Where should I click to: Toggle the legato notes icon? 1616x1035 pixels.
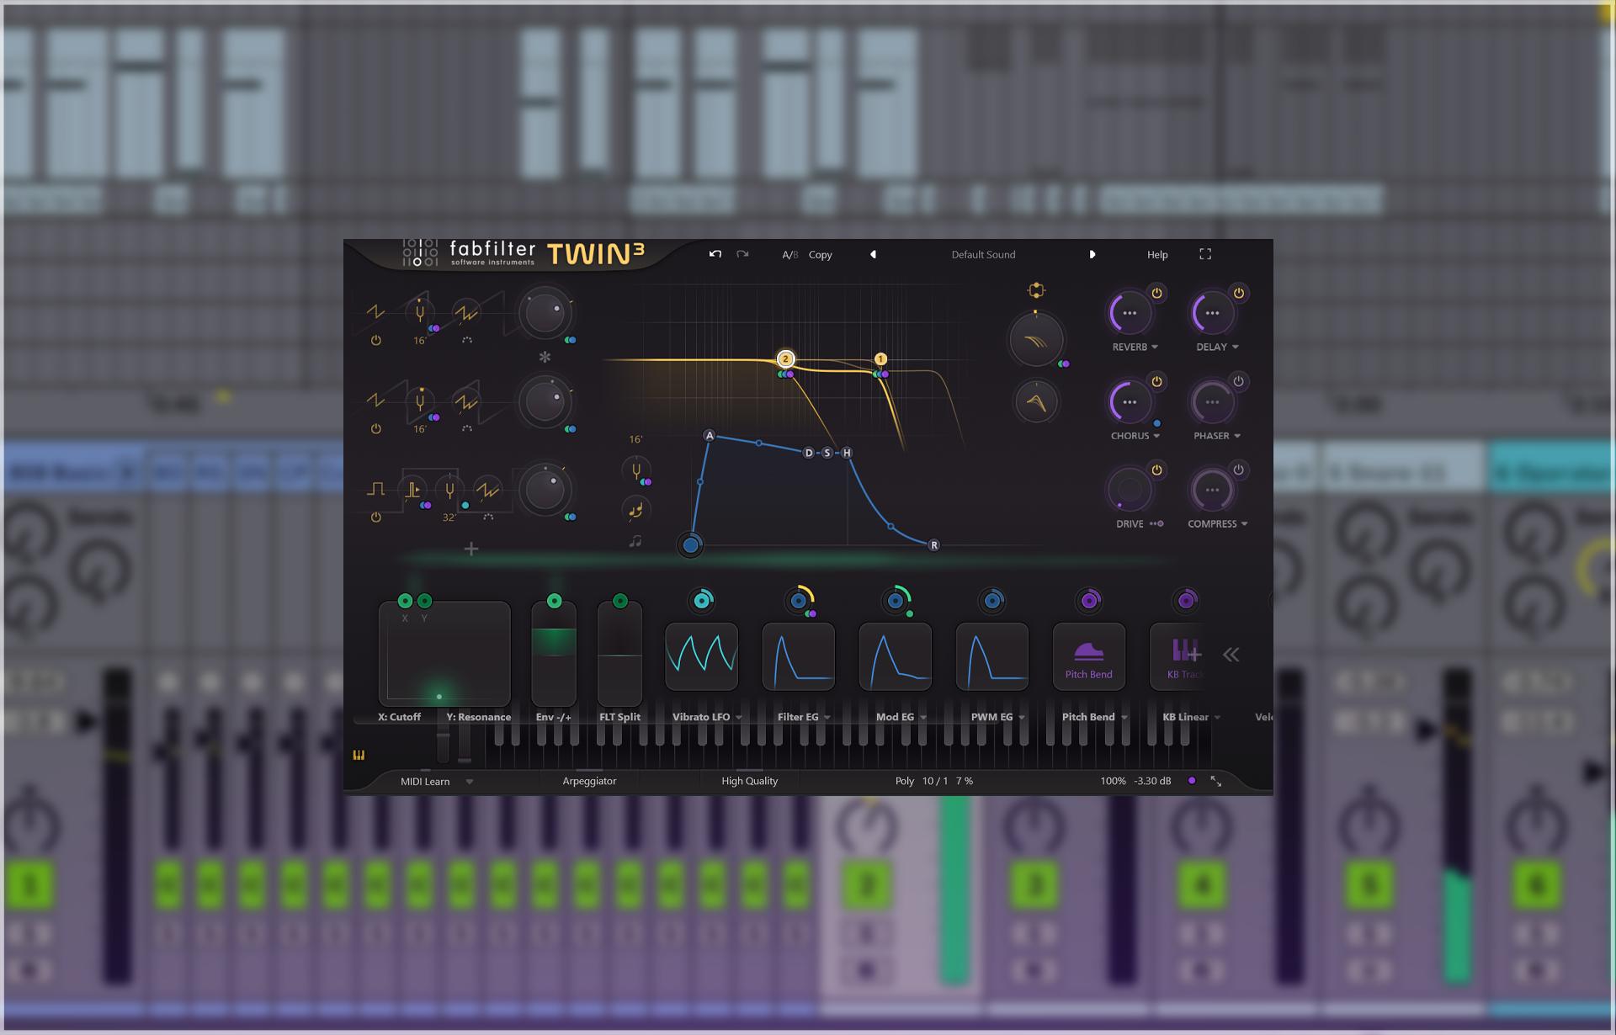pyautogui.click(x=635, y=541)
